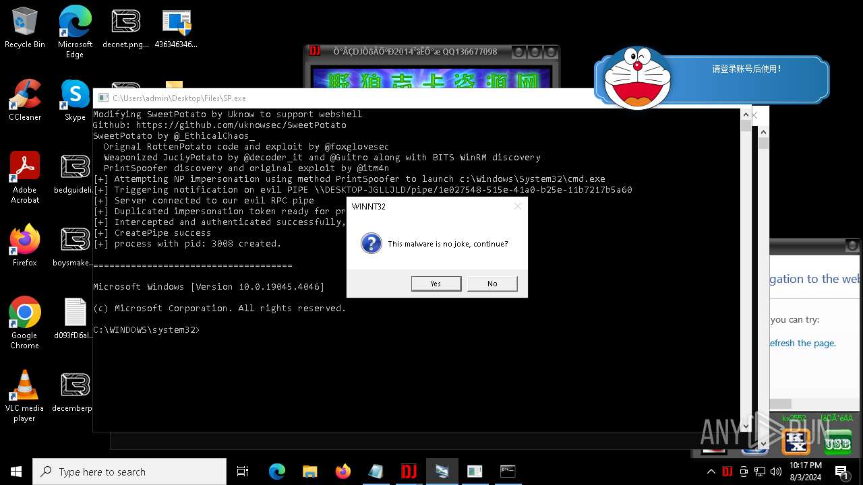Viewport: 863px width, 485px height.
Task: Launch Google Chrome from the desktop
Action: click(x=25, y=323)
